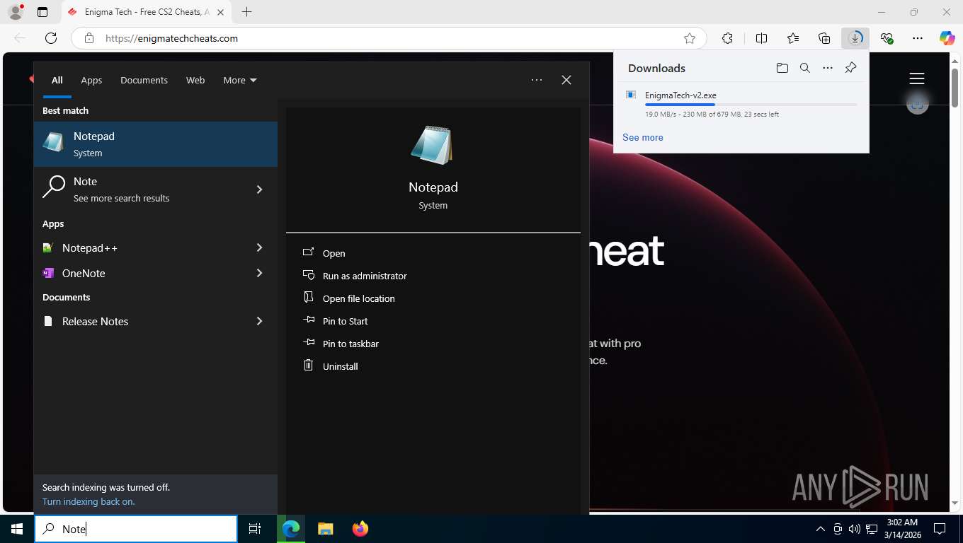Open Task View on taskbar
The height and width of the screenshot is (543, 963).
(255, 529)
